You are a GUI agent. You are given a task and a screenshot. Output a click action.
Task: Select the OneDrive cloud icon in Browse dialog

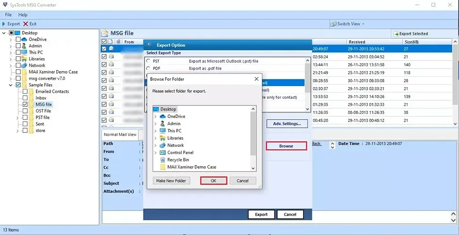(x=163, y=116)
